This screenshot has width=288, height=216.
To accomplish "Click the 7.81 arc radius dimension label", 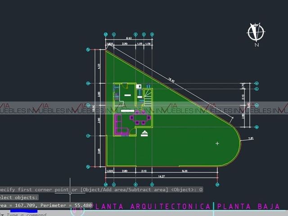I will [251, 138].
